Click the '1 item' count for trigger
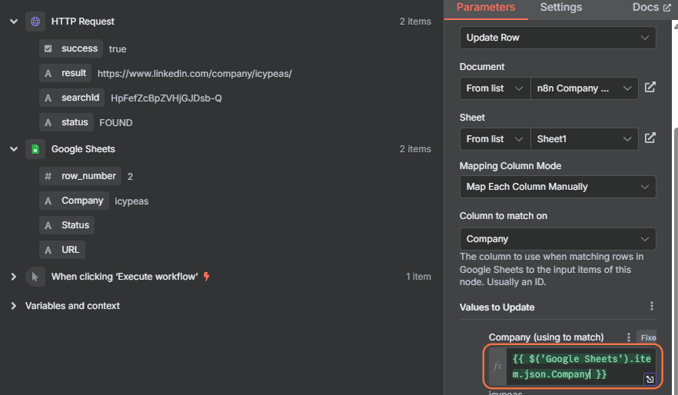Image resolution: width=678 pixels, height=395 pixels. [x=418, y=277]
